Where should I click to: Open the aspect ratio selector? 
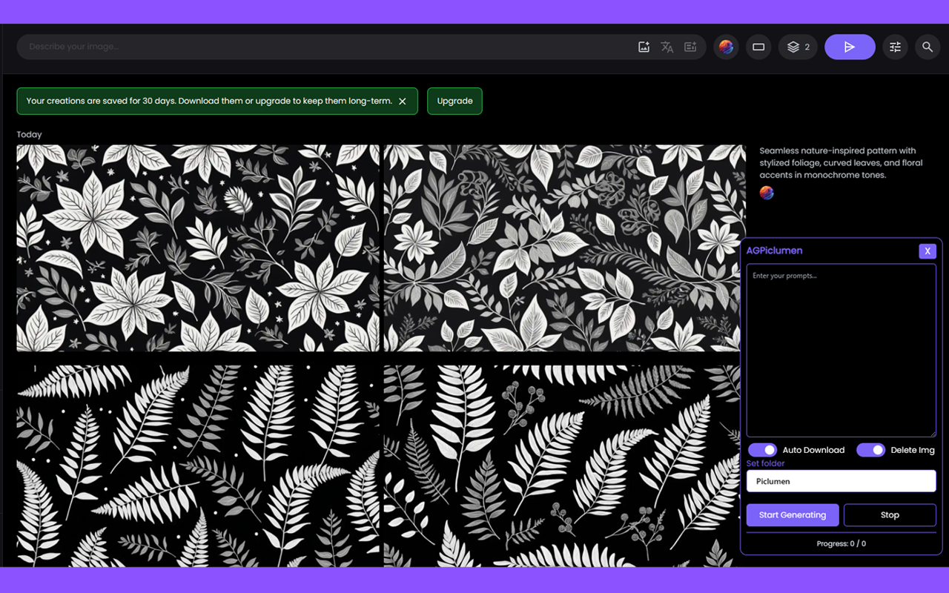click(x=758, y=47)
